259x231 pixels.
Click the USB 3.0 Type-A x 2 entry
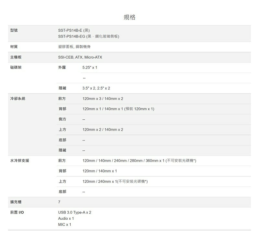coord(74,212)
